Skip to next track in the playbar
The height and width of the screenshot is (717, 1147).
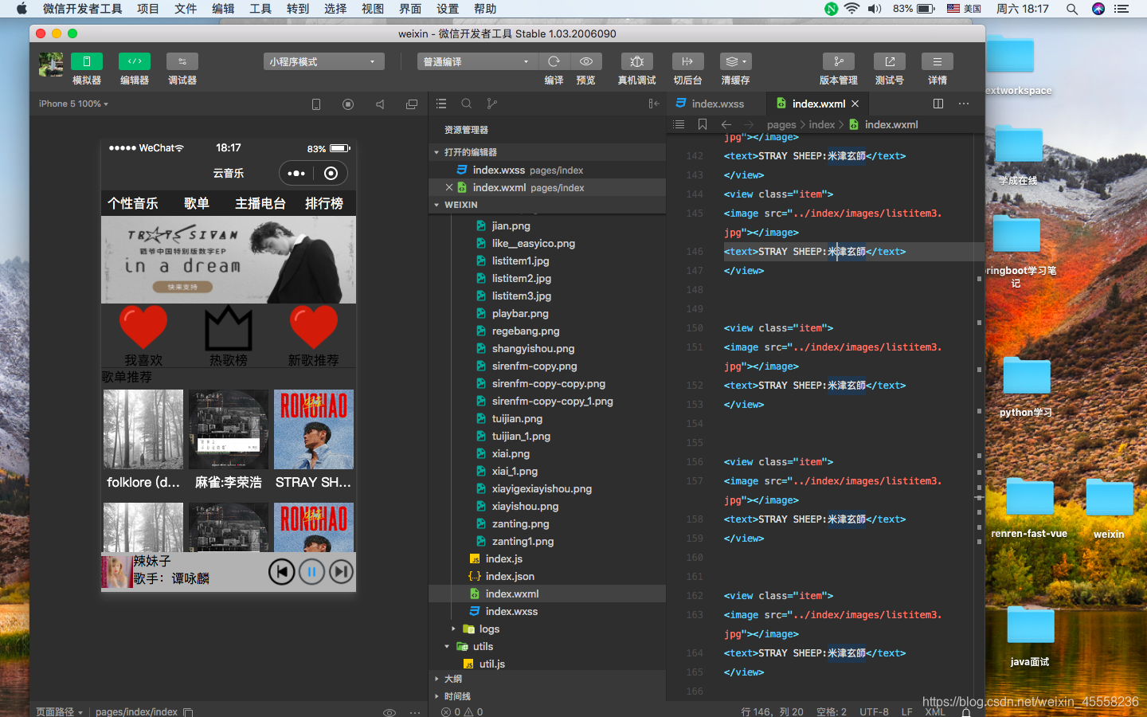(341, 571)
